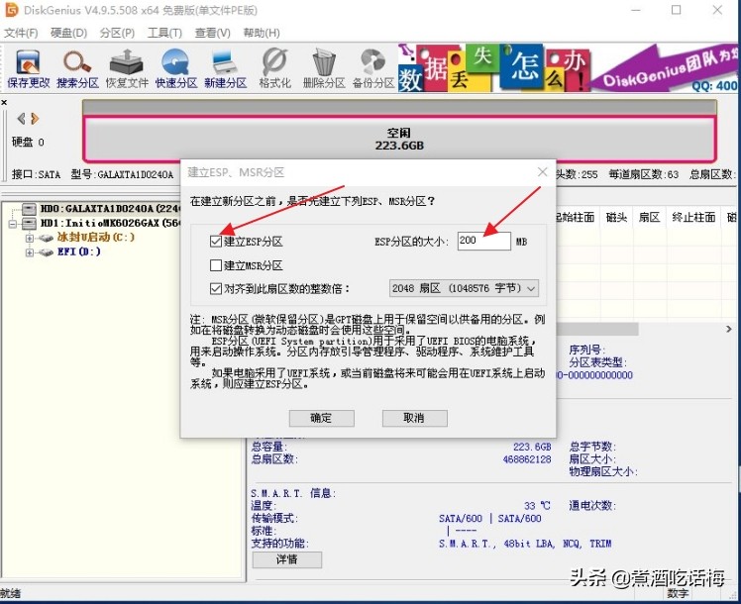
Task: Select the 空闲 223.6GB free space bar
Action: click(x=399, y=139)
